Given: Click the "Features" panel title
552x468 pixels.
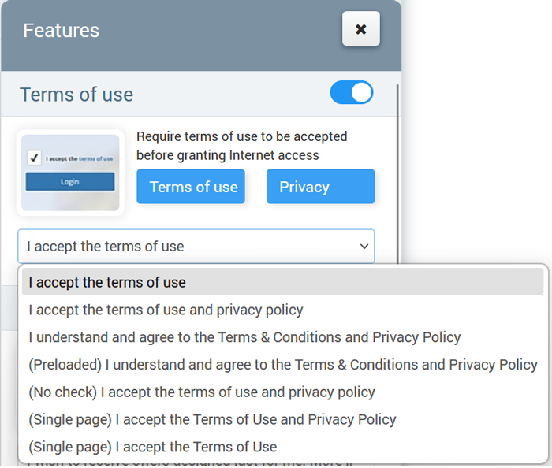Looking at the screenshot, I should click(62, 31).
